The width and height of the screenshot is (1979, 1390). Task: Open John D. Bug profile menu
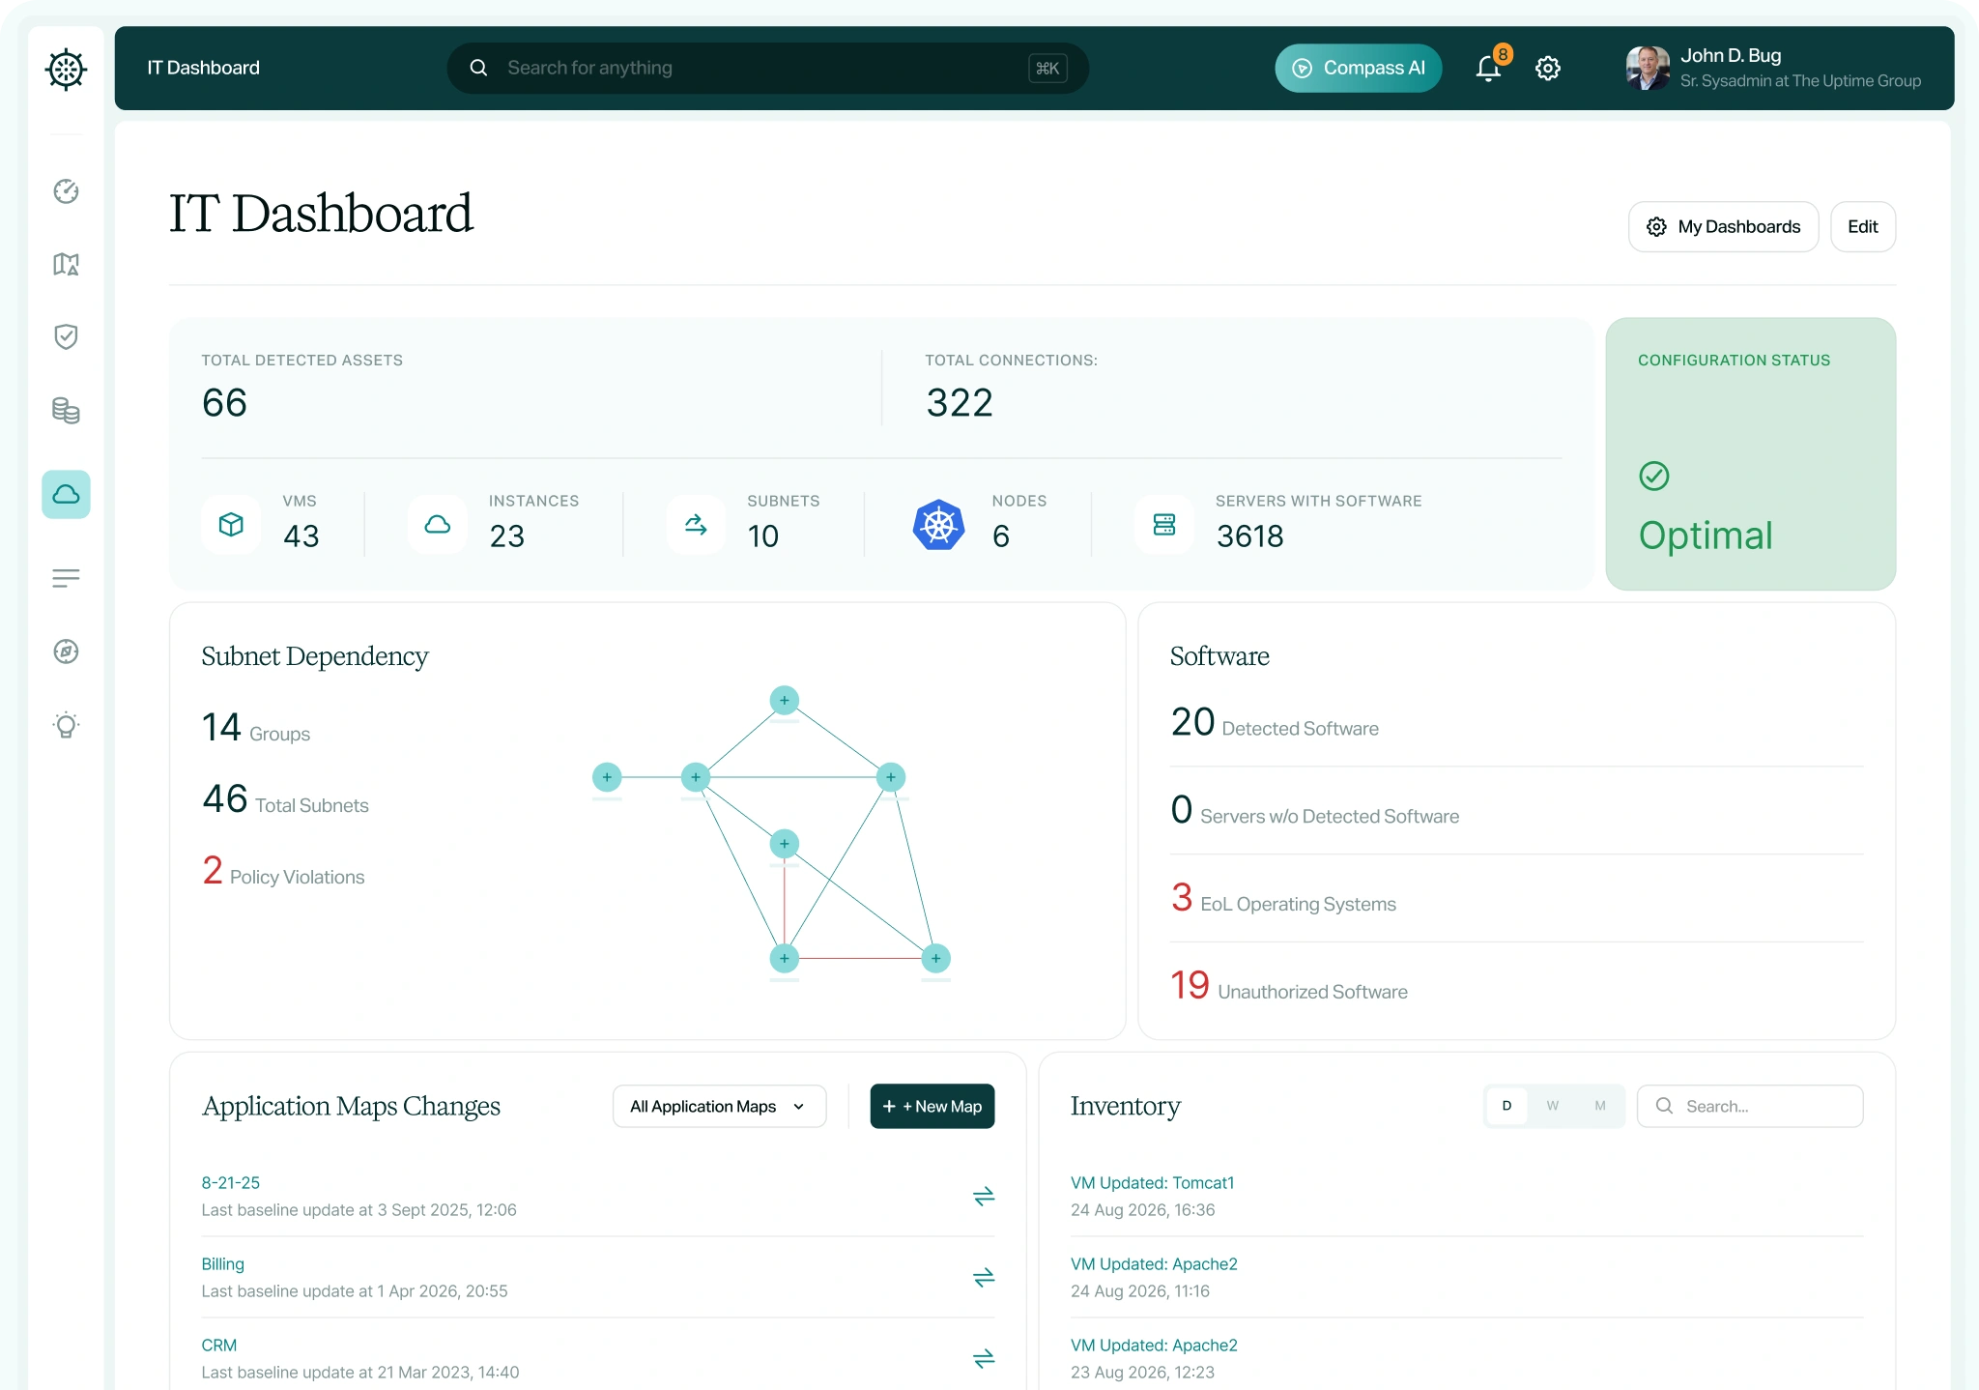pos(1774,68)
